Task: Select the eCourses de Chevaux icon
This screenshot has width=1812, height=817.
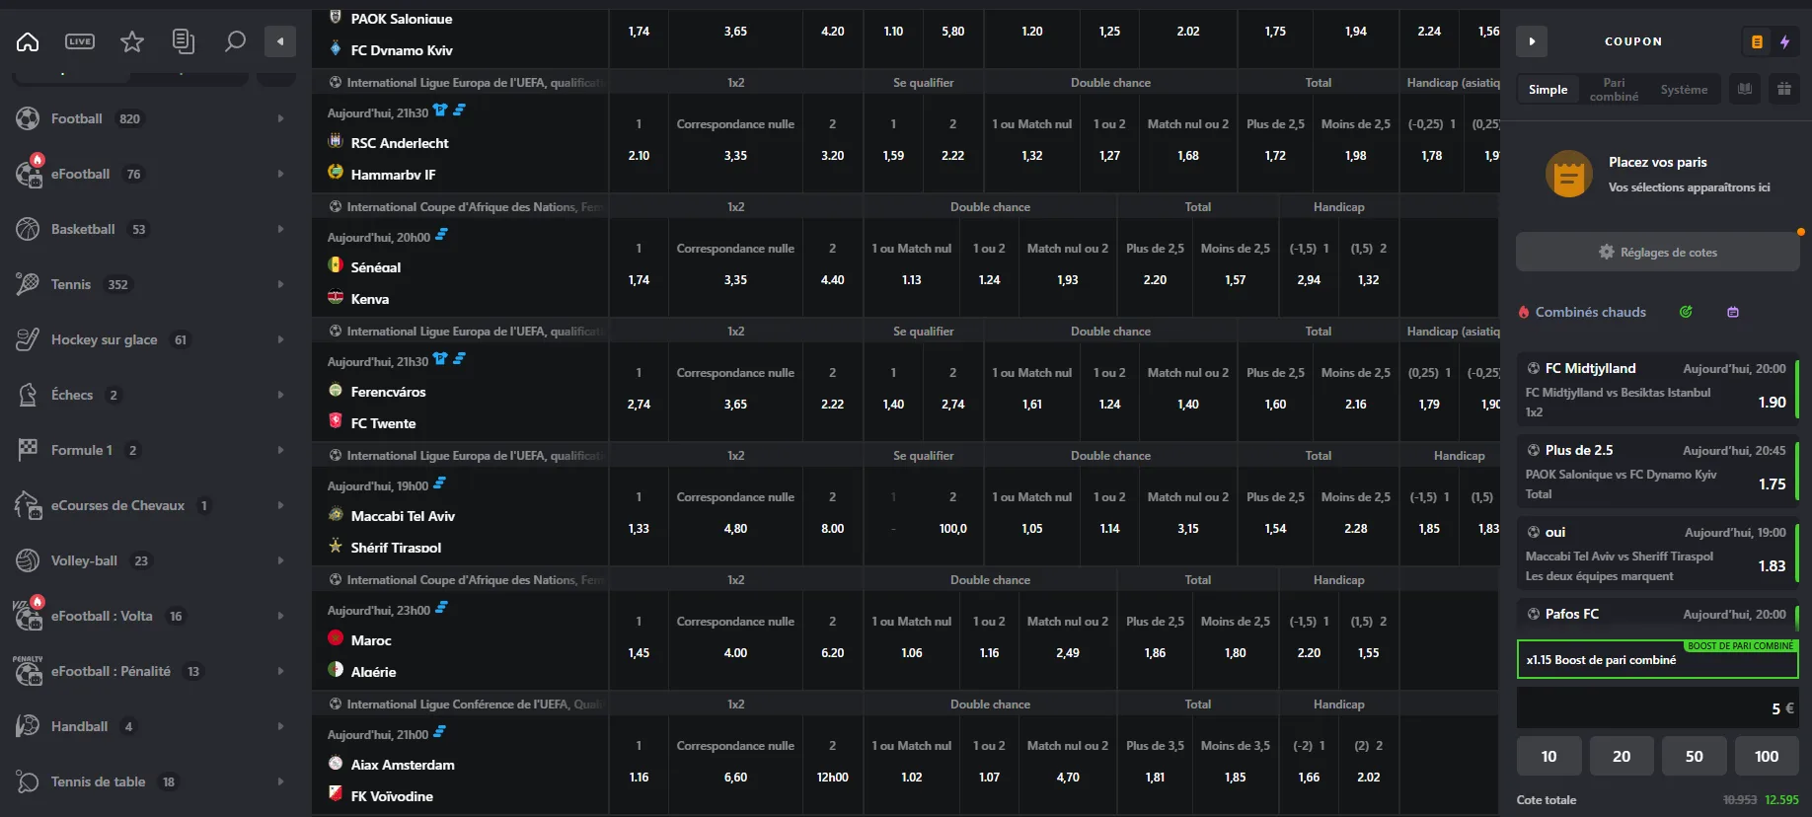Action: [x=28, y=505]
